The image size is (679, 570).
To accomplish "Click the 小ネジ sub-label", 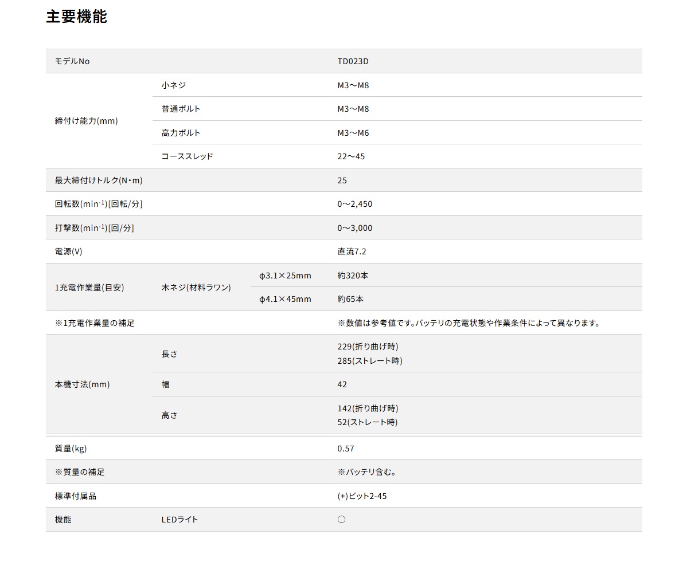I will pyautogui.click(x=174, y=85).
